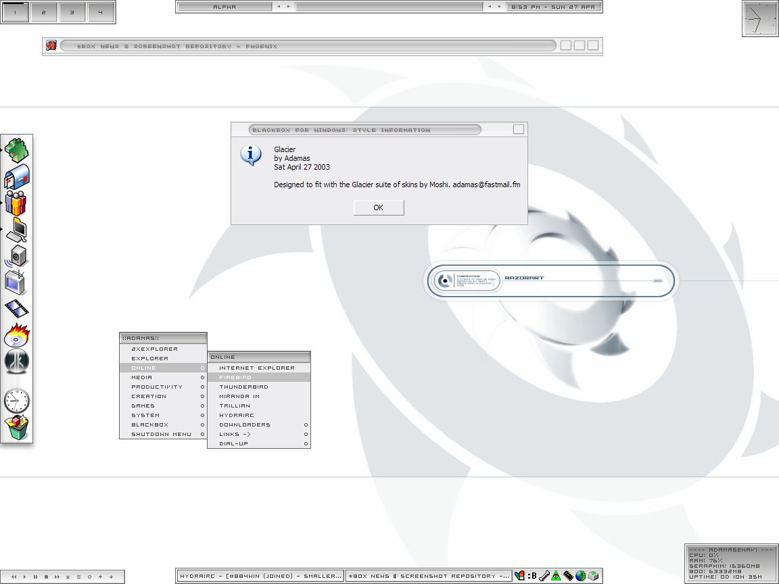Click the green dragon icon in the dock
This screenshot has height=584, width=779.
point(17,150)
